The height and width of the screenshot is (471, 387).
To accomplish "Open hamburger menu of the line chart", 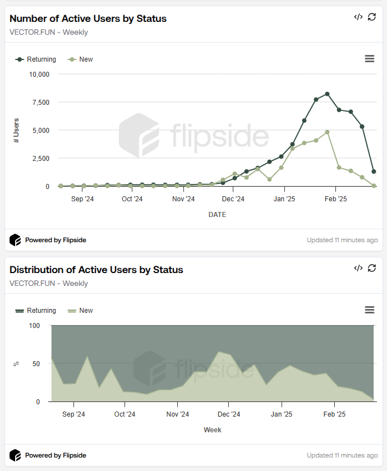I will point(369,59).
